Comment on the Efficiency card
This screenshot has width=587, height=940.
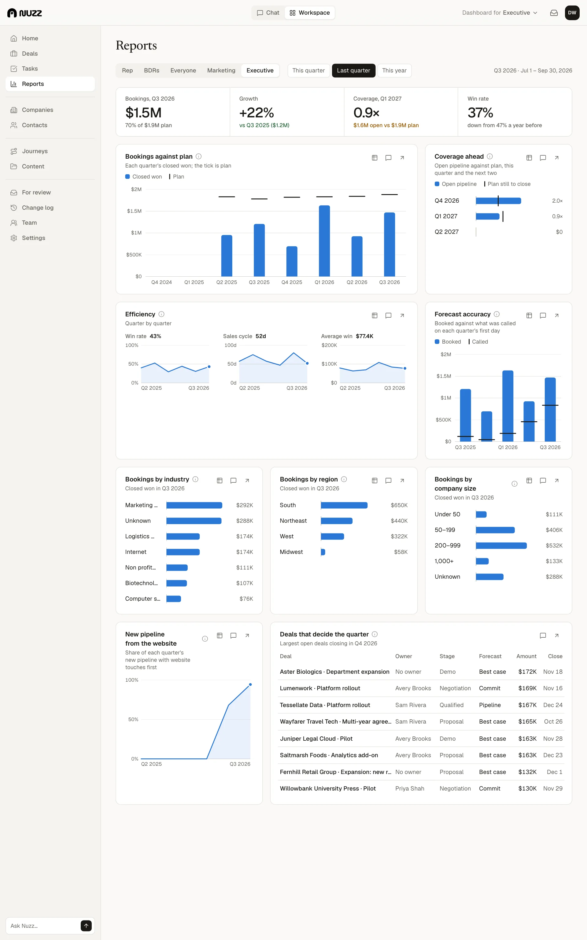(388, 315)
